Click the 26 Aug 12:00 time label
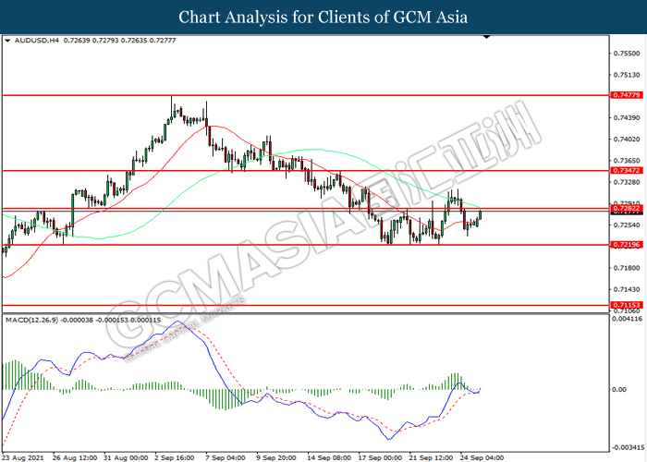The height and width of the screenshot is (462, 647). click(x=75, y=458)
